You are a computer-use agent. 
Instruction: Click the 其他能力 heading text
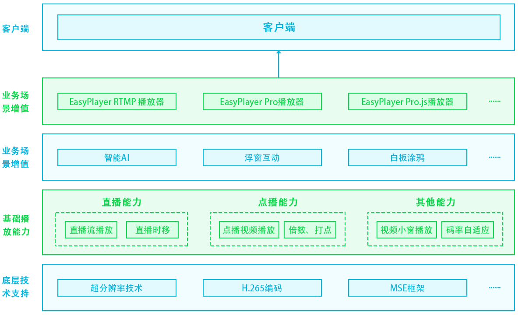tap(435, 202)
